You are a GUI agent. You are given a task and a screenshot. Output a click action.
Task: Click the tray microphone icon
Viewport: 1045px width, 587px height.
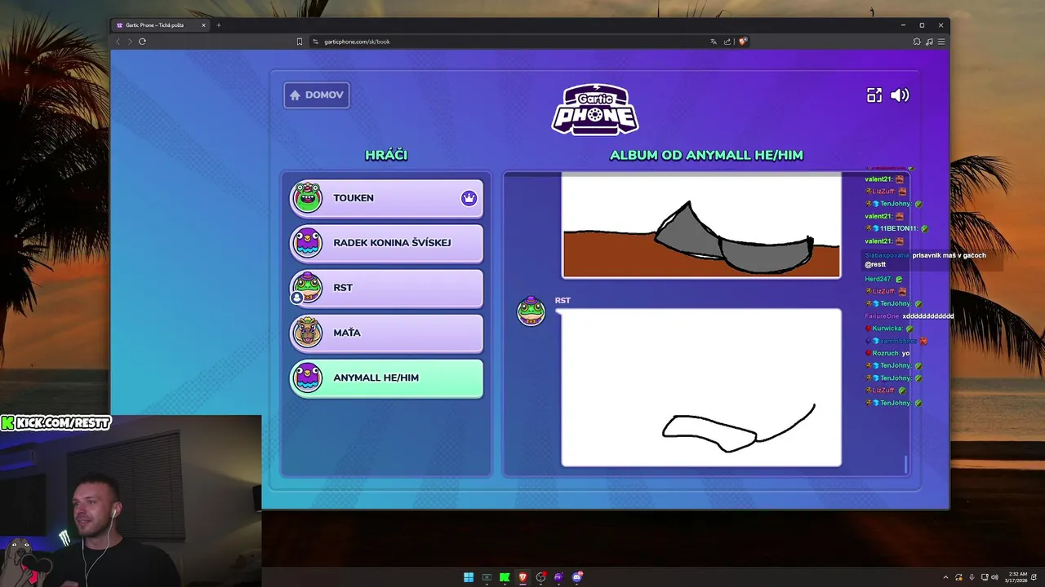pos(972,577)
